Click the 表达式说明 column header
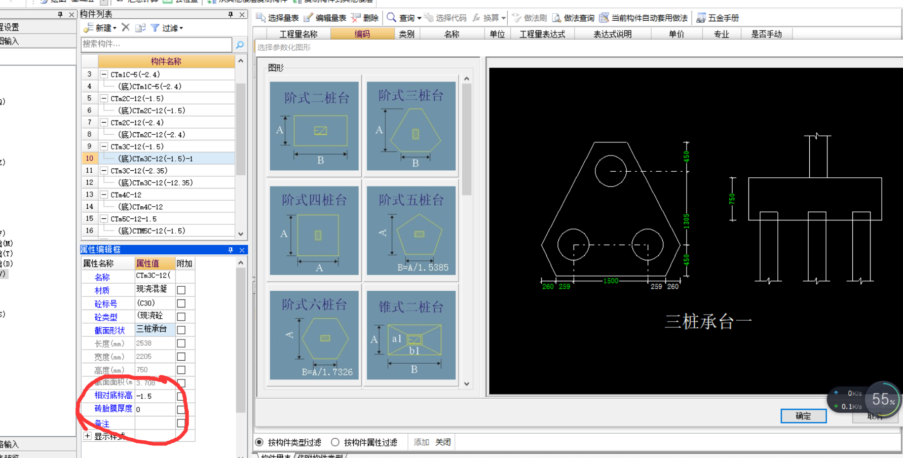The width and height of the screenshot is (903, 458). tap(613, 34)
